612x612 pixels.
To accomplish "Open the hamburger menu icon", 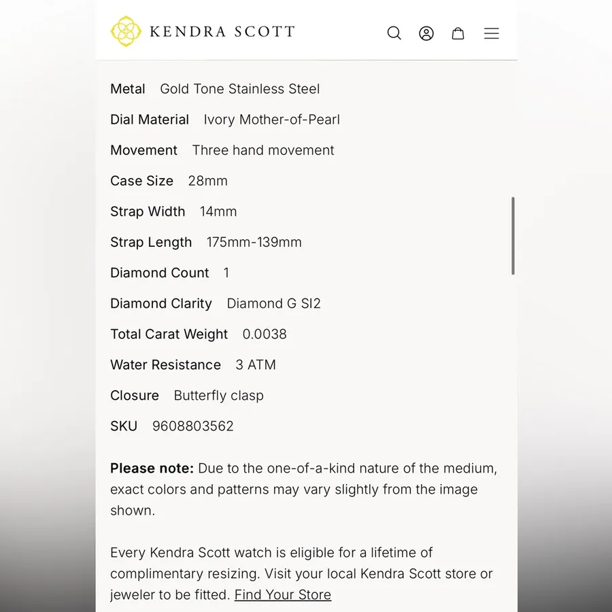I will (x=492, y=33).
